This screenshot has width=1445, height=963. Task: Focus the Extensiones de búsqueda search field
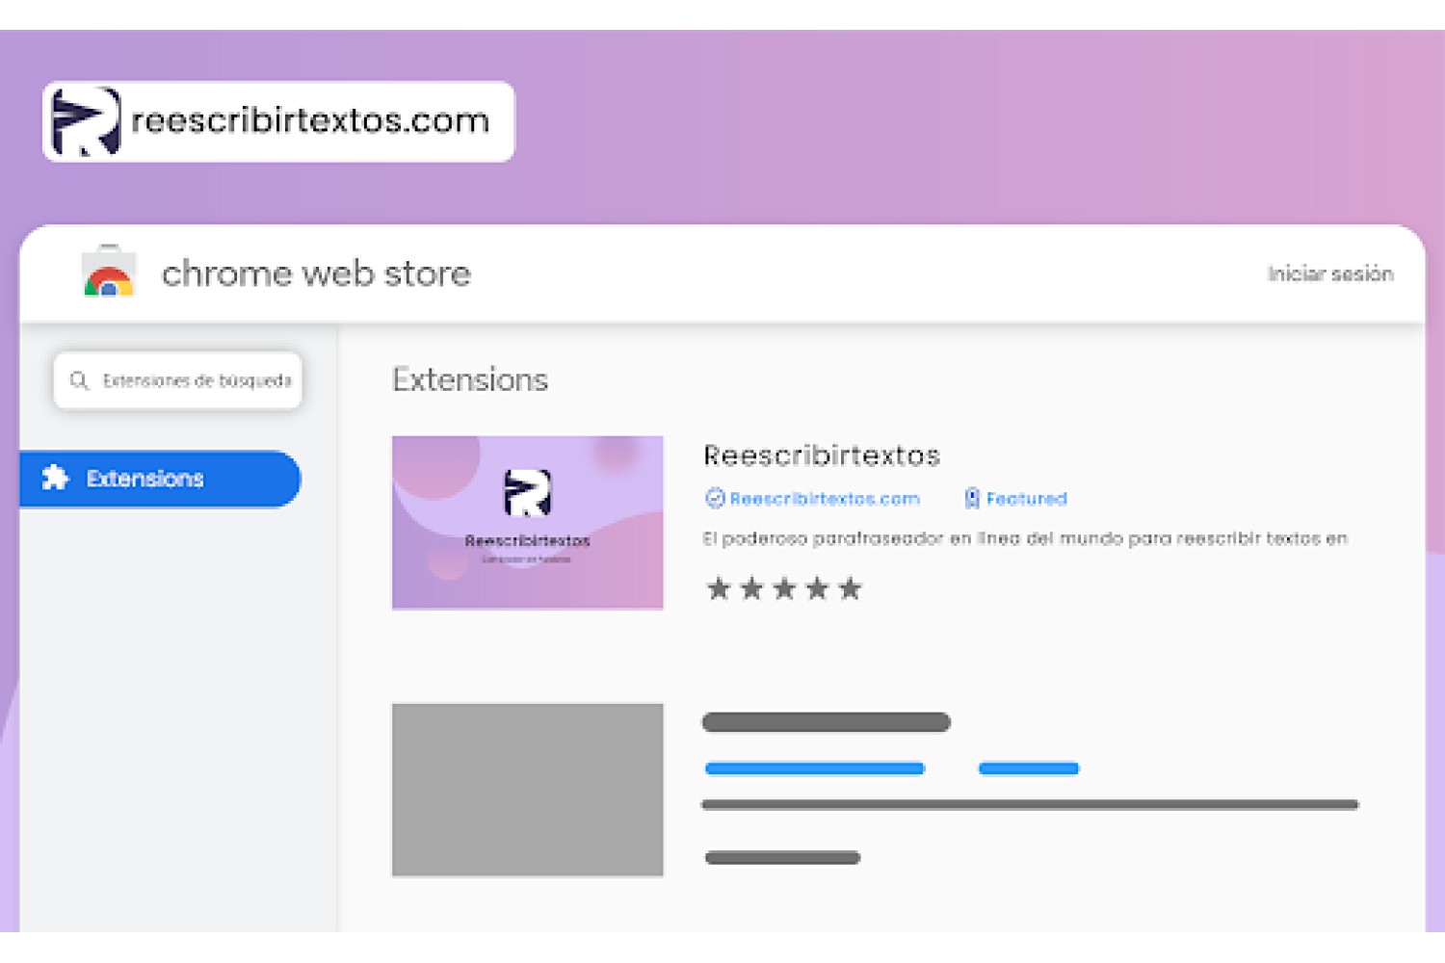point(178,380)
